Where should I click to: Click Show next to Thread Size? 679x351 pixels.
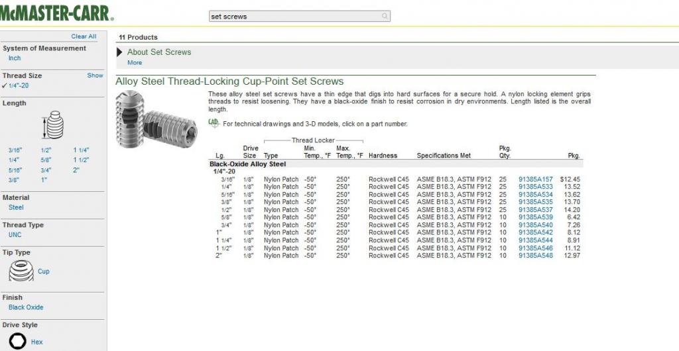(x=95, y=75)
